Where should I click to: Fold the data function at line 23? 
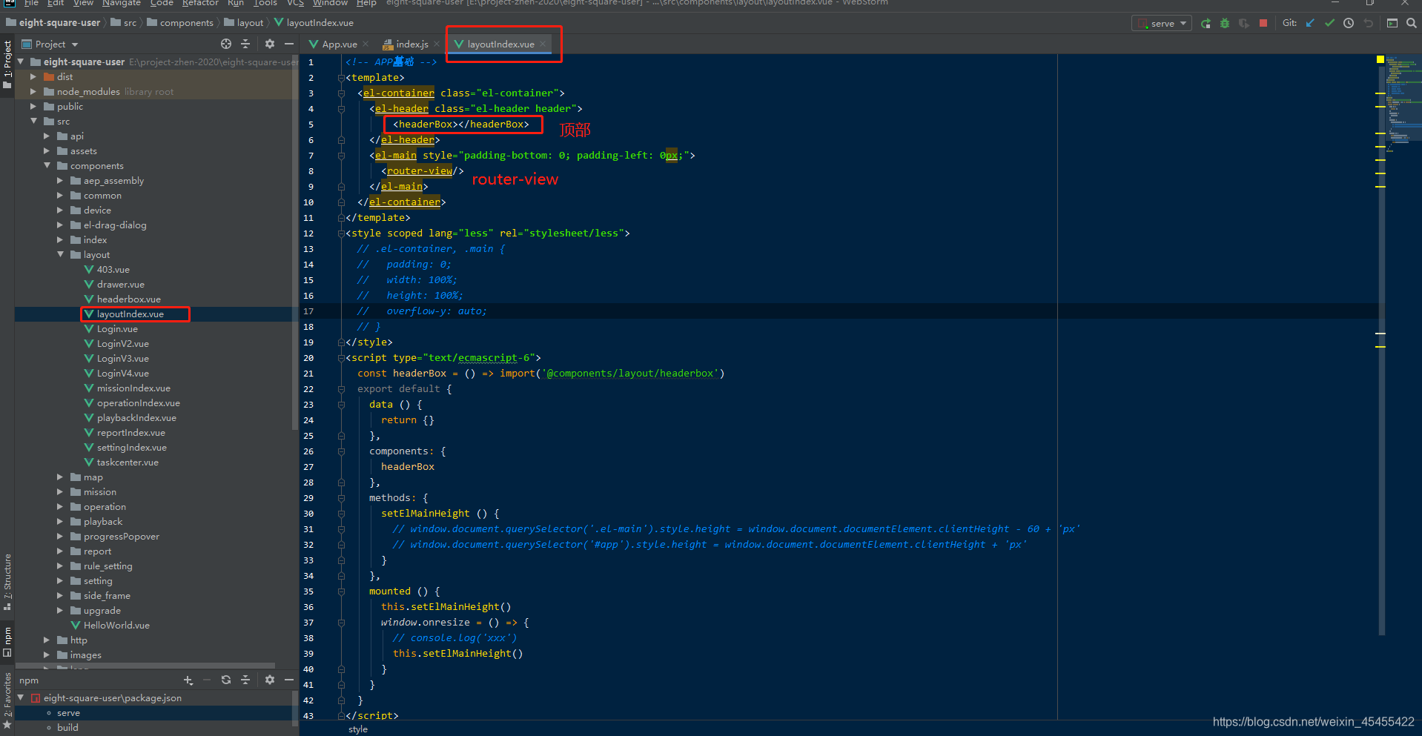point(341,405)
